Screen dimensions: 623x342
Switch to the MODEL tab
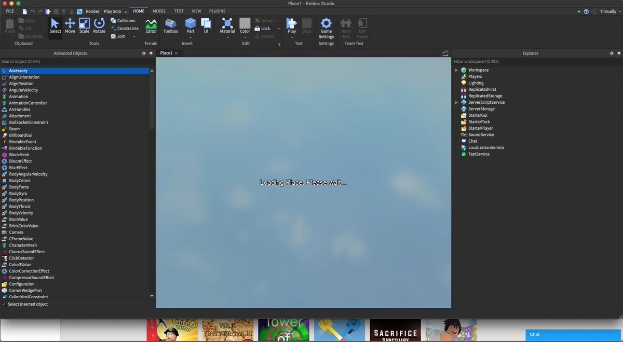pos(159,11)
